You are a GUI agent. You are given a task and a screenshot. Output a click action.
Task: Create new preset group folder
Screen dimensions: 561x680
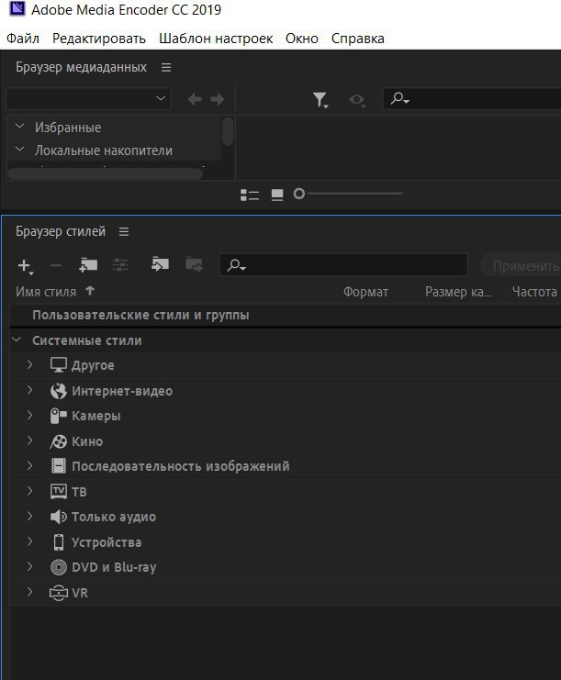click(88, 264)
